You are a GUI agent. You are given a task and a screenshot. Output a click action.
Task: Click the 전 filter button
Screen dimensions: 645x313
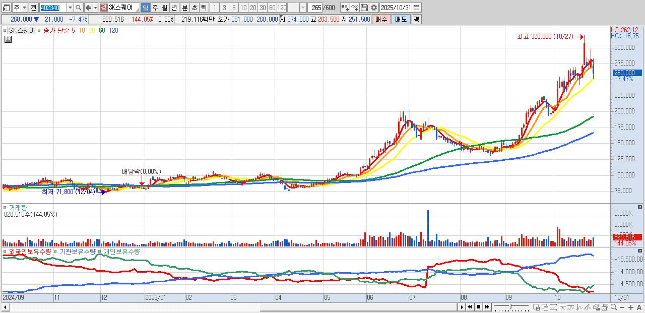click(x=33, y=8)
